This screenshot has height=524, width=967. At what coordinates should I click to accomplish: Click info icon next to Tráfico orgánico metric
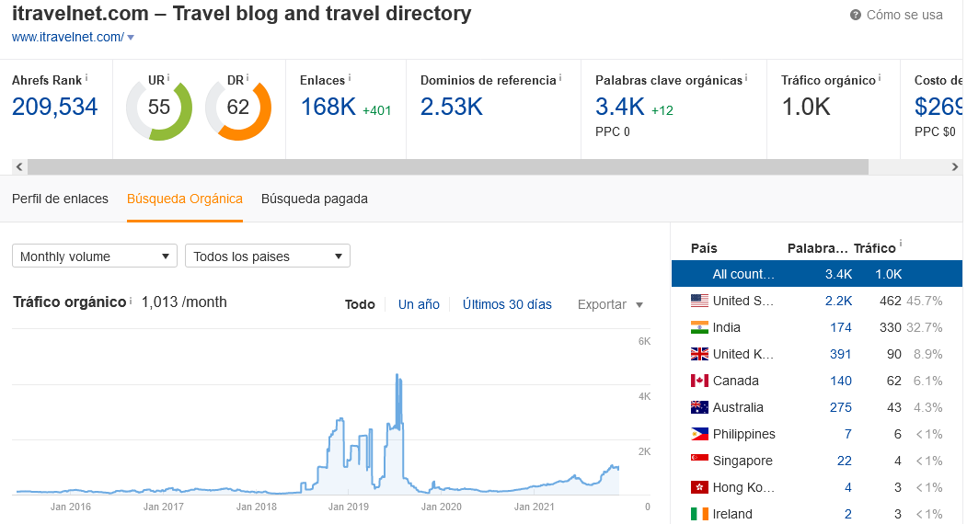tap(880, 77)
